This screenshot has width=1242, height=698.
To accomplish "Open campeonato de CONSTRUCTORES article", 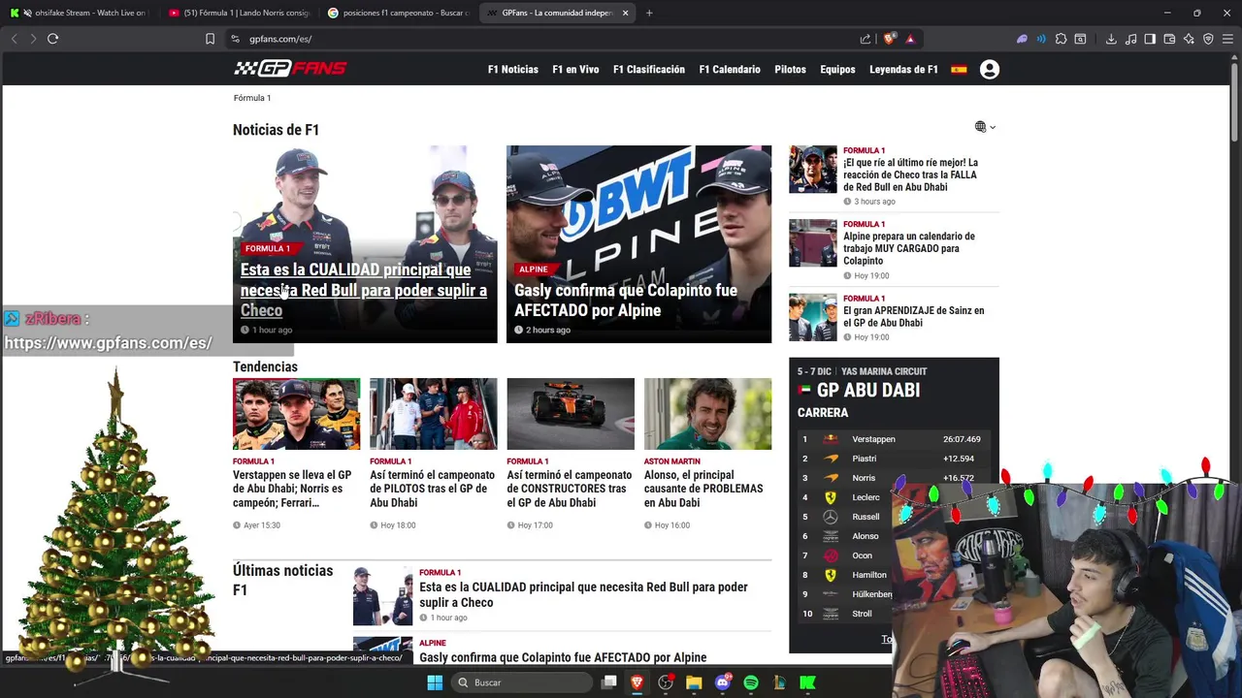I will point(569,489).
